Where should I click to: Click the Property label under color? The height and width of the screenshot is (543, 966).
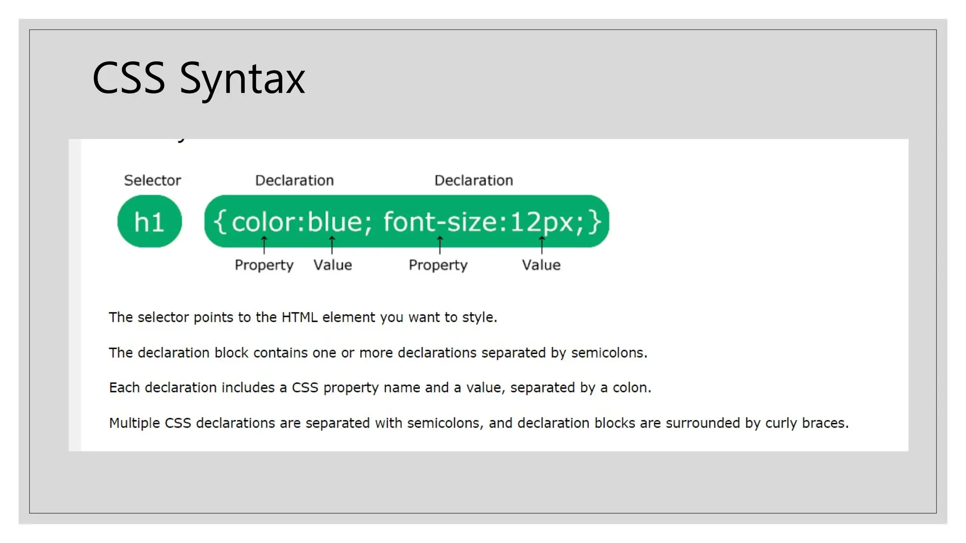(264, 265)
